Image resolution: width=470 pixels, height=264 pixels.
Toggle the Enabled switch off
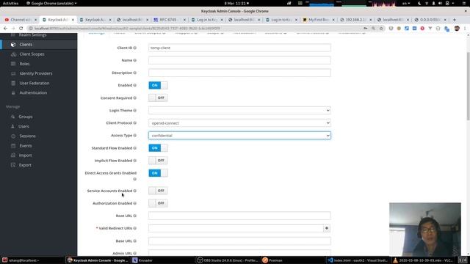pos(158,85)
